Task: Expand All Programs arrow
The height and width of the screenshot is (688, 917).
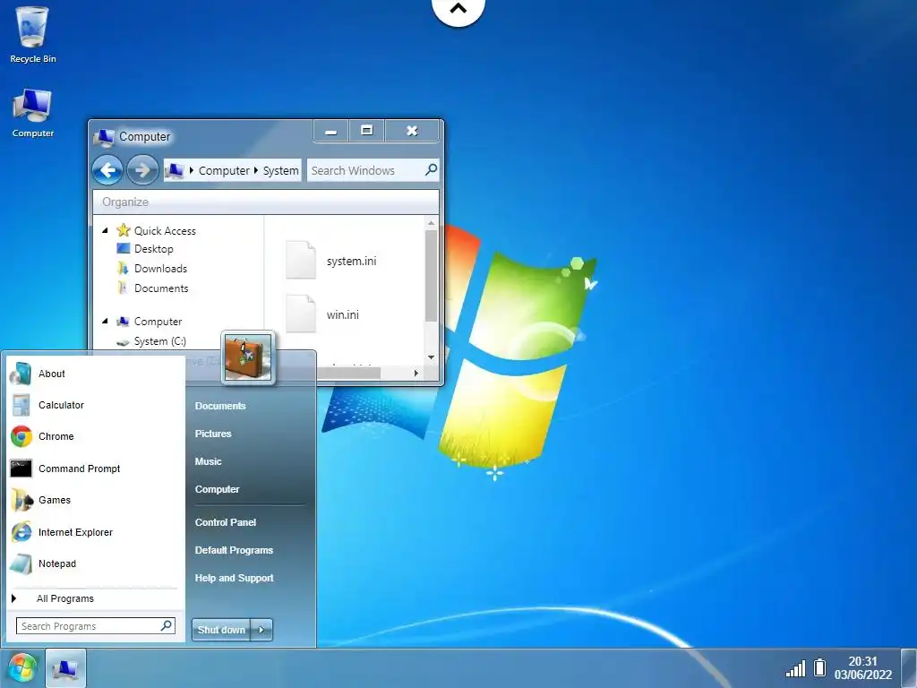Action: point(13,598)
